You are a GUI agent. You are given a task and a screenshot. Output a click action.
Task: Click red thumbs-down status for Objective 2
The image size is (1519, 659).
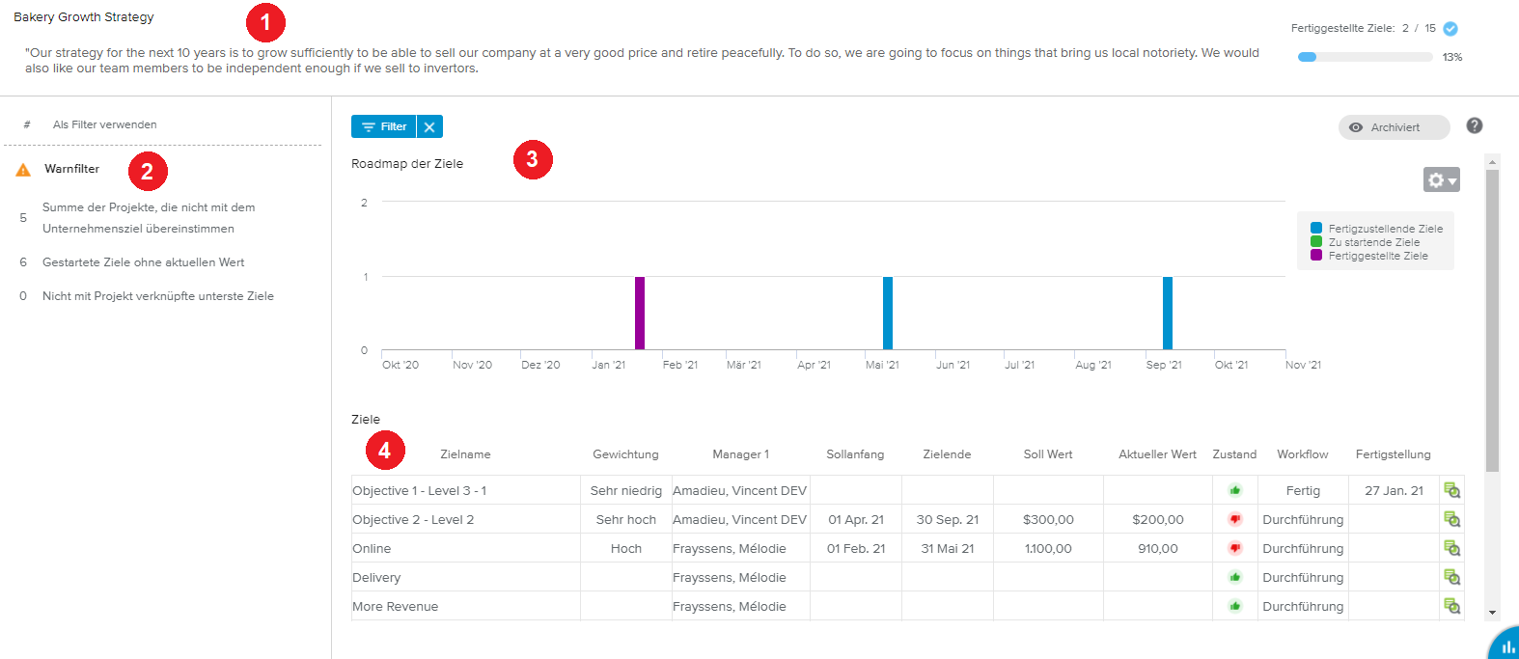point(1234,519)
